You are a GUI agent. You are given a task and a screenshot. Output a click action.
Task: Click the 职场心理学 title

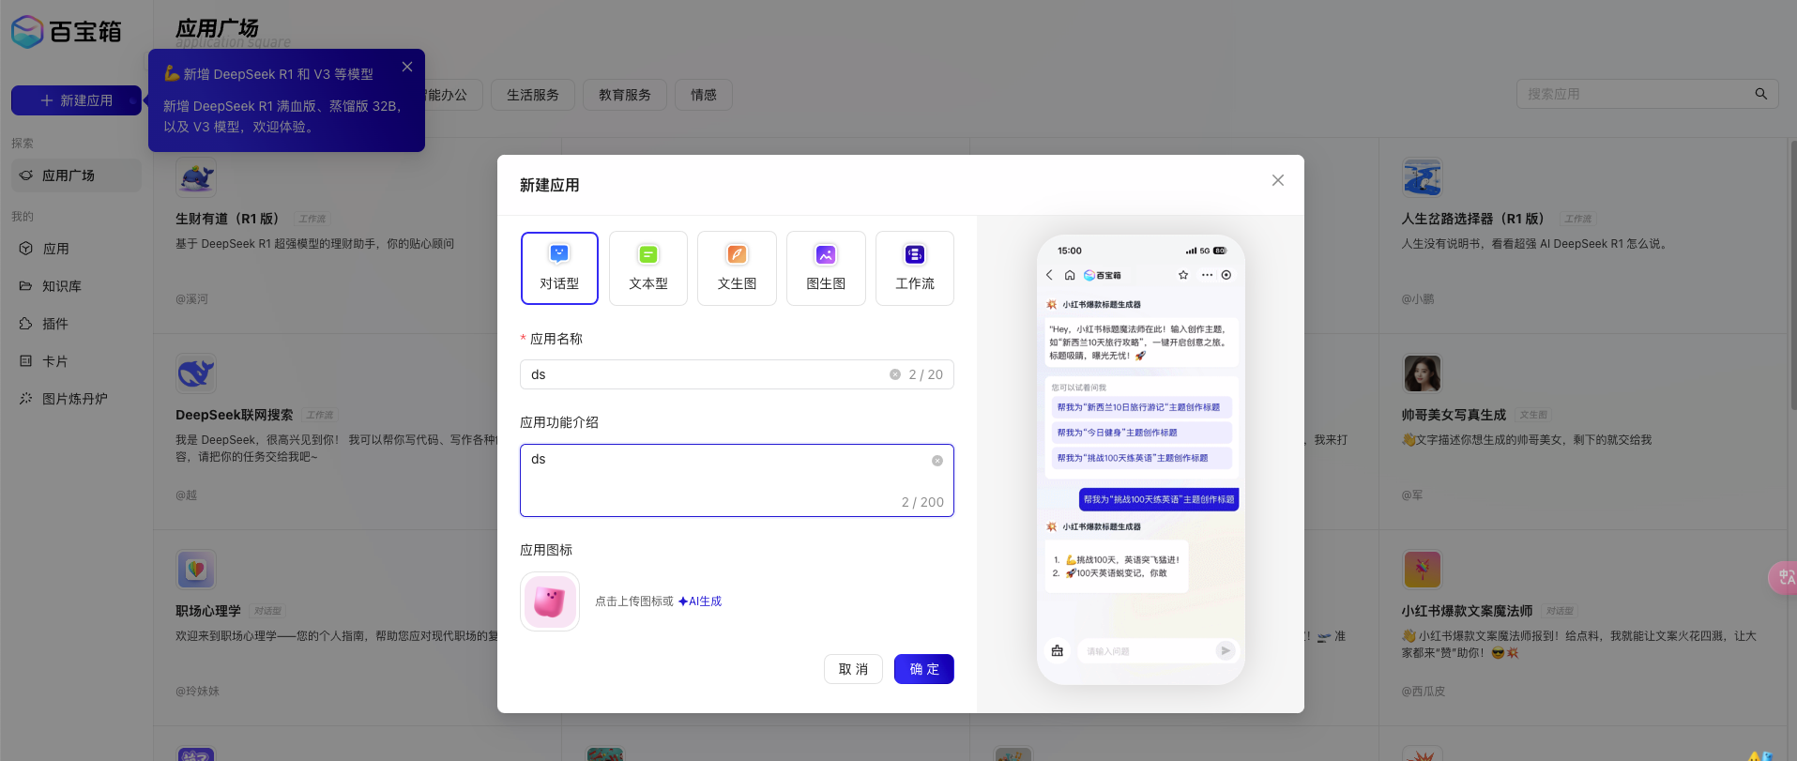pyautogui.click(x=208, y=611)
